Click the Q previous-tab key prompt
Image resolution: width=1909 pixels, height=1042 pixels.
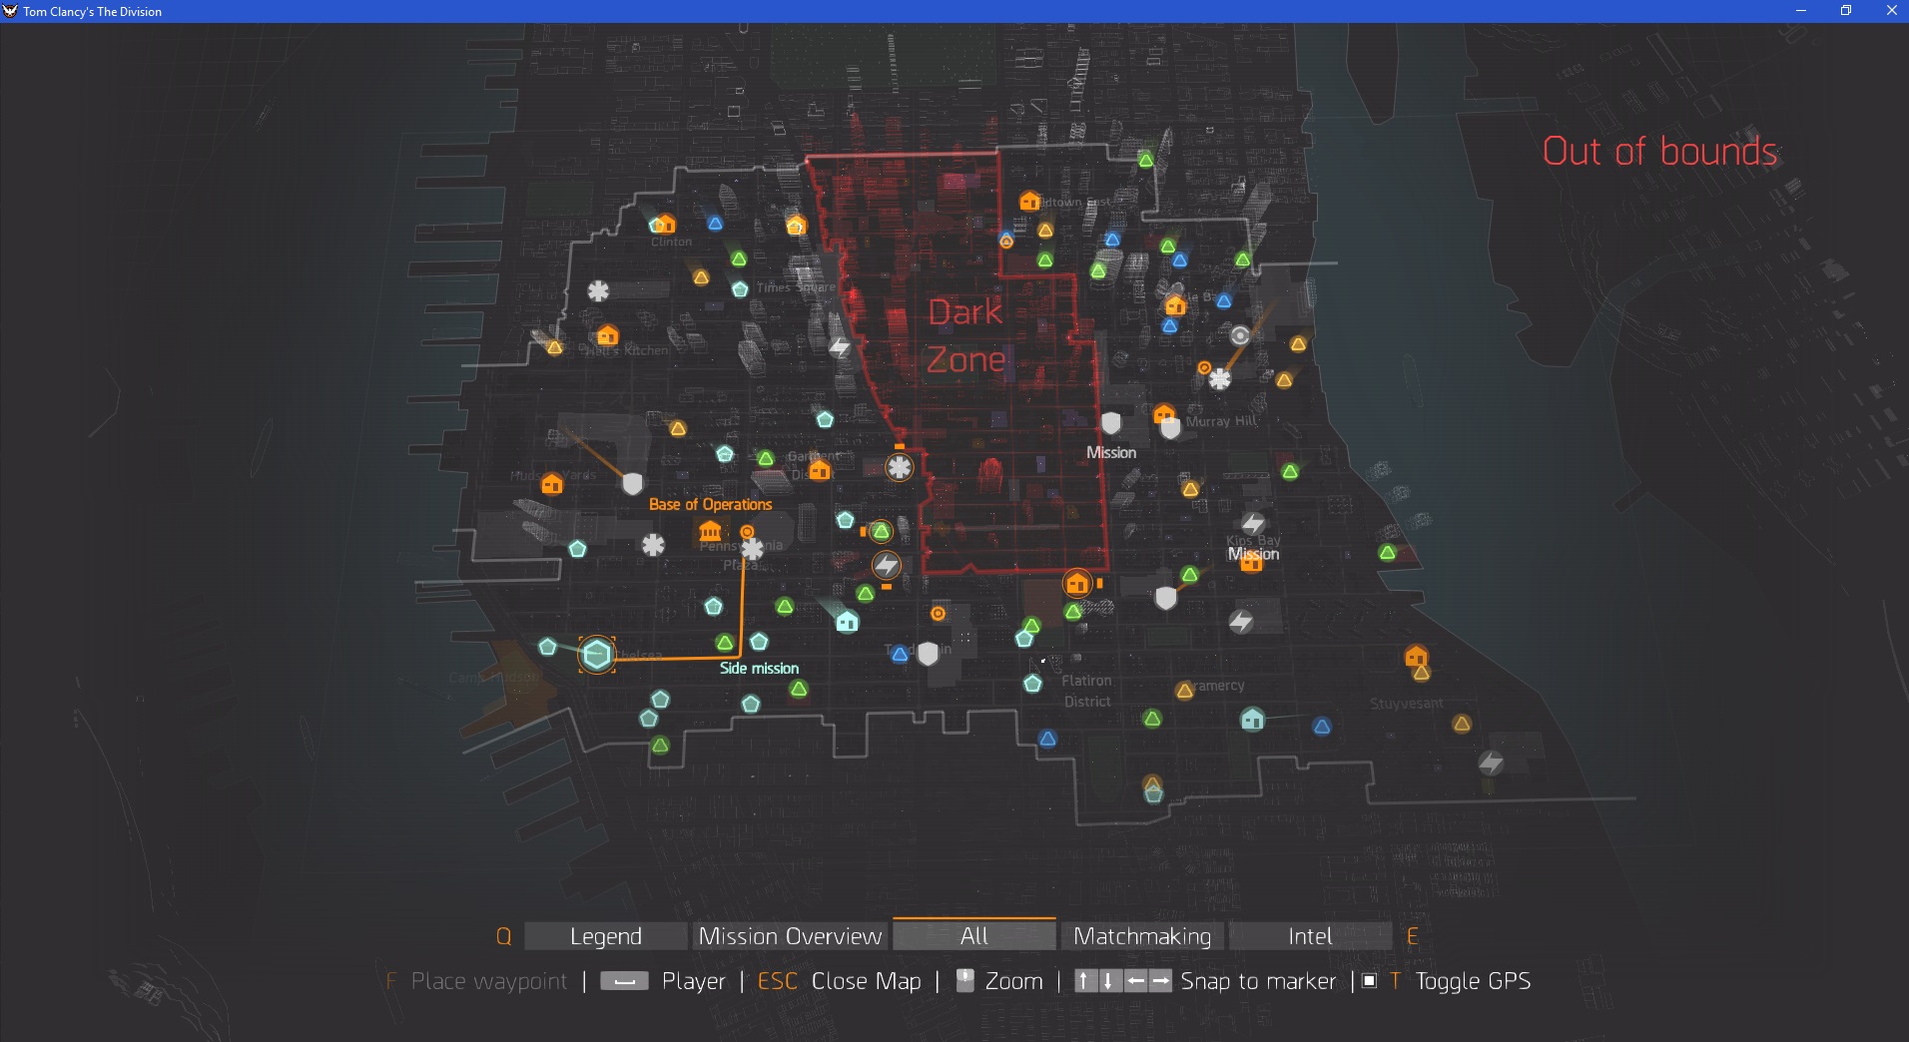click(504, 936)
